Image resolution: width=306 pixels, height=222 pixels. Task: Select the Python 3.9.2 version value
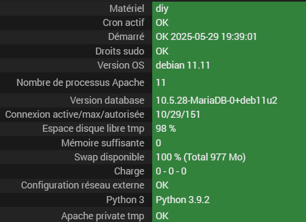[183, 200]
